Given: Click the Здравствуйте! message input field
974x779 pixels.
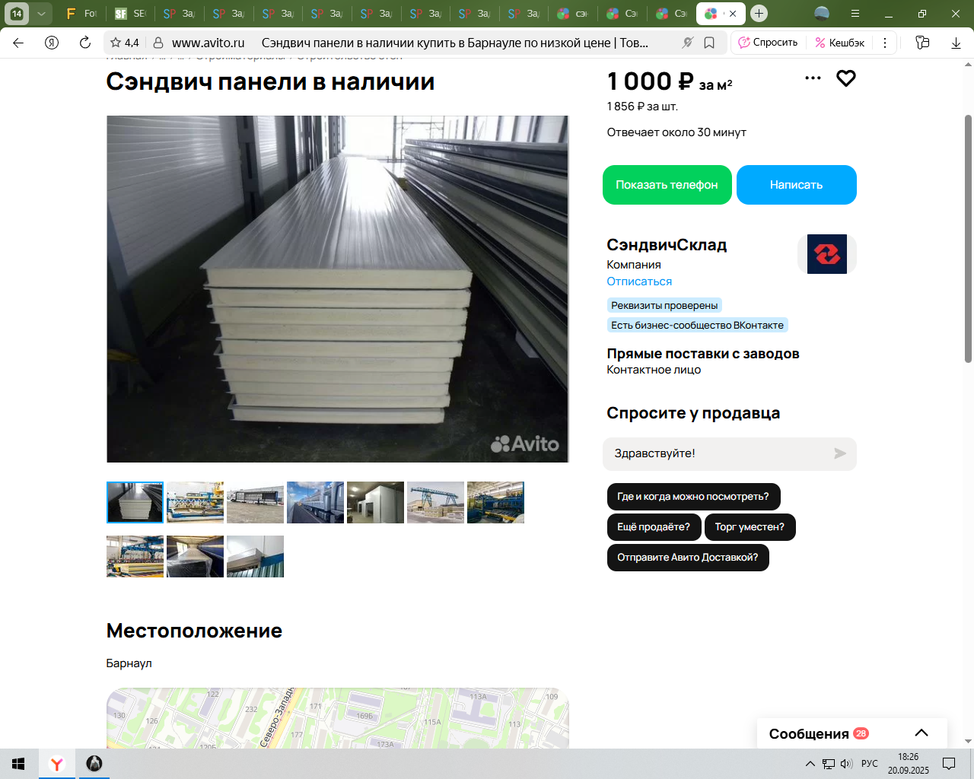Looking at the screenshot, I should click(719, 453).
